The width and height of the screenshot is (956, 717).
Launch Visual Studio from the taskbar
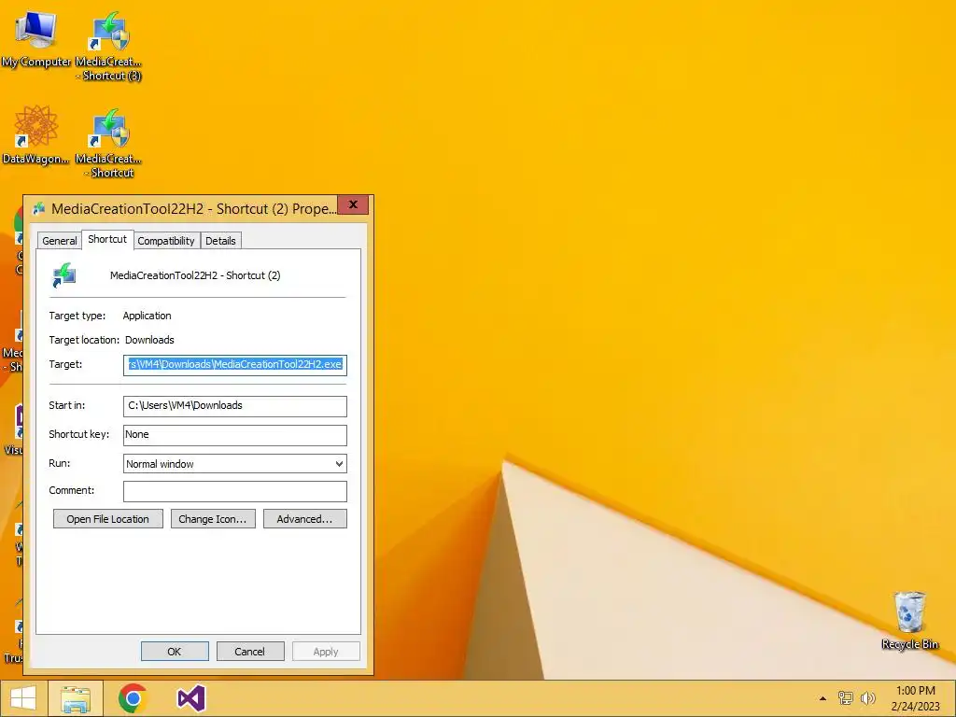(x=190, y=698)
